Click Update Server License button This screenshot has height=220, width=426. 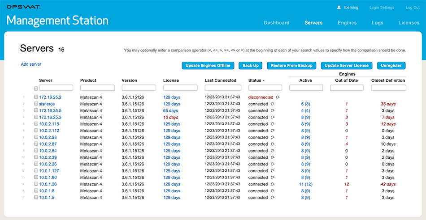[346, 66]
